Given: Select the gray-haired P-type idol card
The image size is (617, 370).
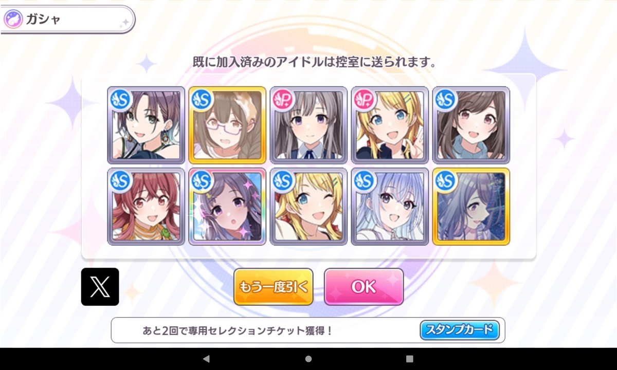Looking at the screenshot, I should (x=308, y=125).
